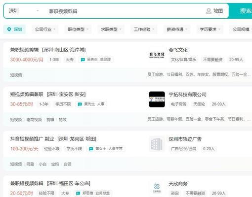The height and width of the screenshot is (197, 252).
Task: Expand the 职位类型 filter
Action: 78,30
